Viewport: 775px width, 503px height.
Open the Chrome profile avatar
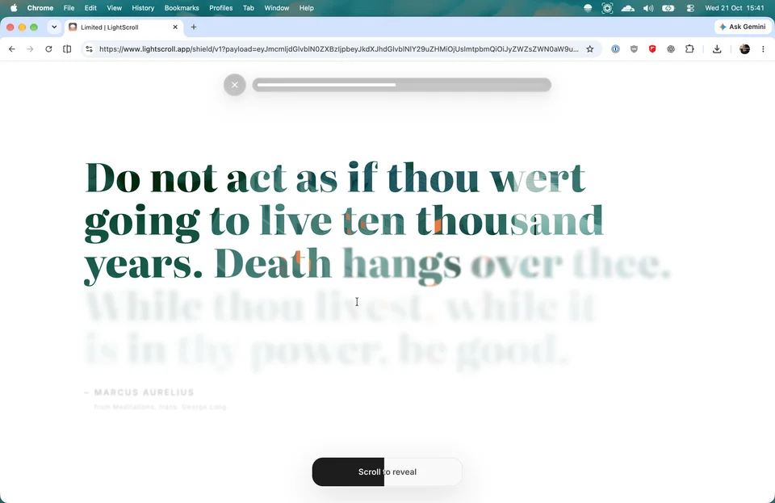click(745, 49)
